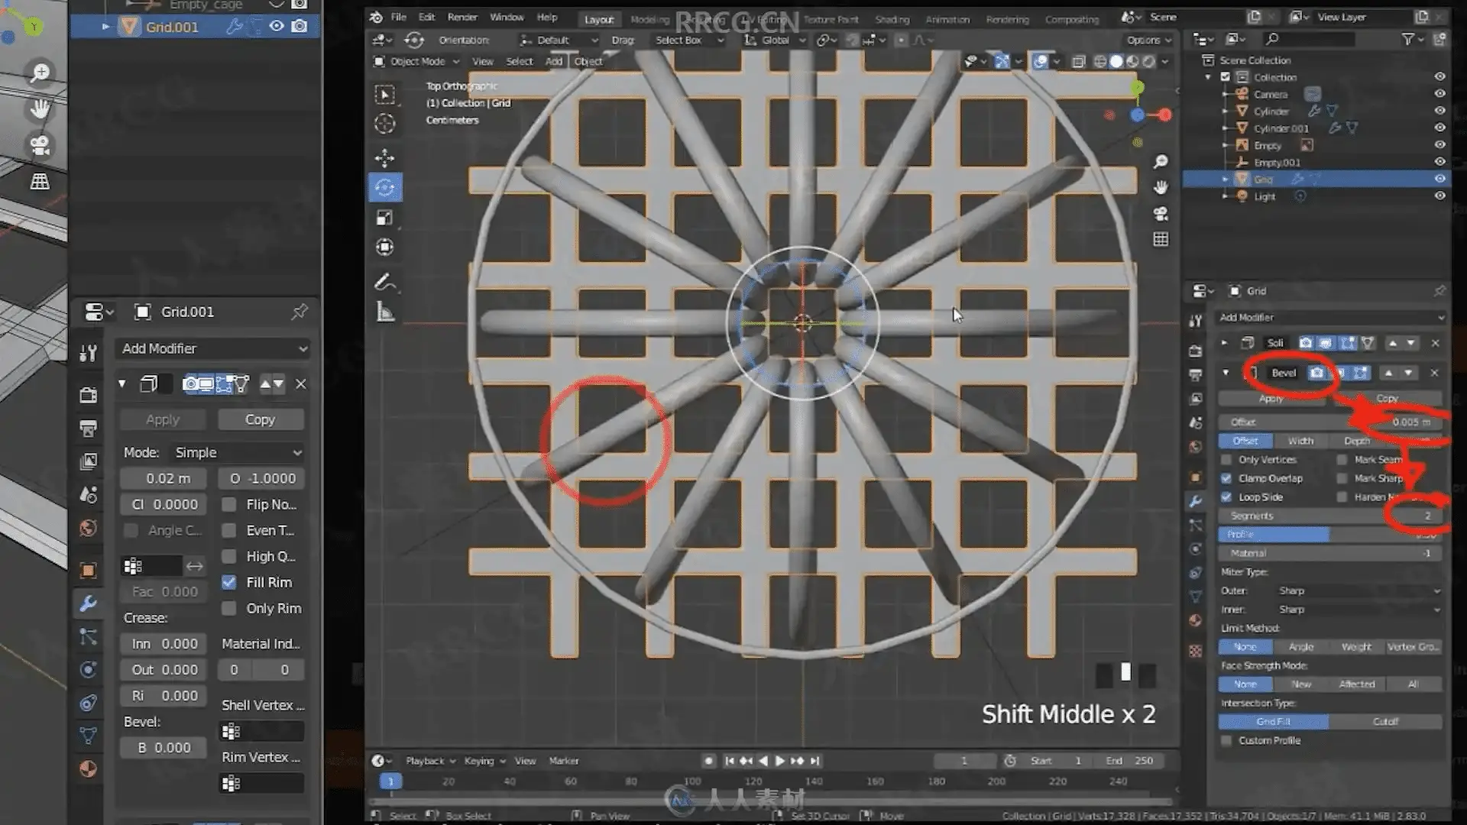This screenshot has width=1467, height=825.
Task: Open the Mode Simple dropdown
Action: (237, 452)
